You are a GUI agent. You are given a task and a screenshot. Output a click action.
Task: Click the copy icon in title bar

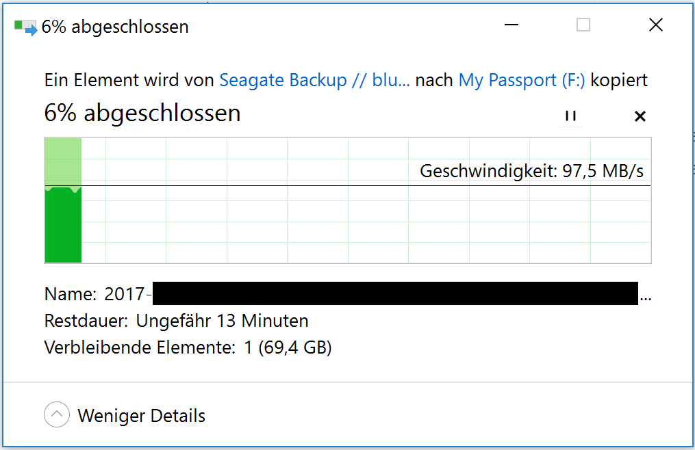pyautogui.click(x=25, y=27)
